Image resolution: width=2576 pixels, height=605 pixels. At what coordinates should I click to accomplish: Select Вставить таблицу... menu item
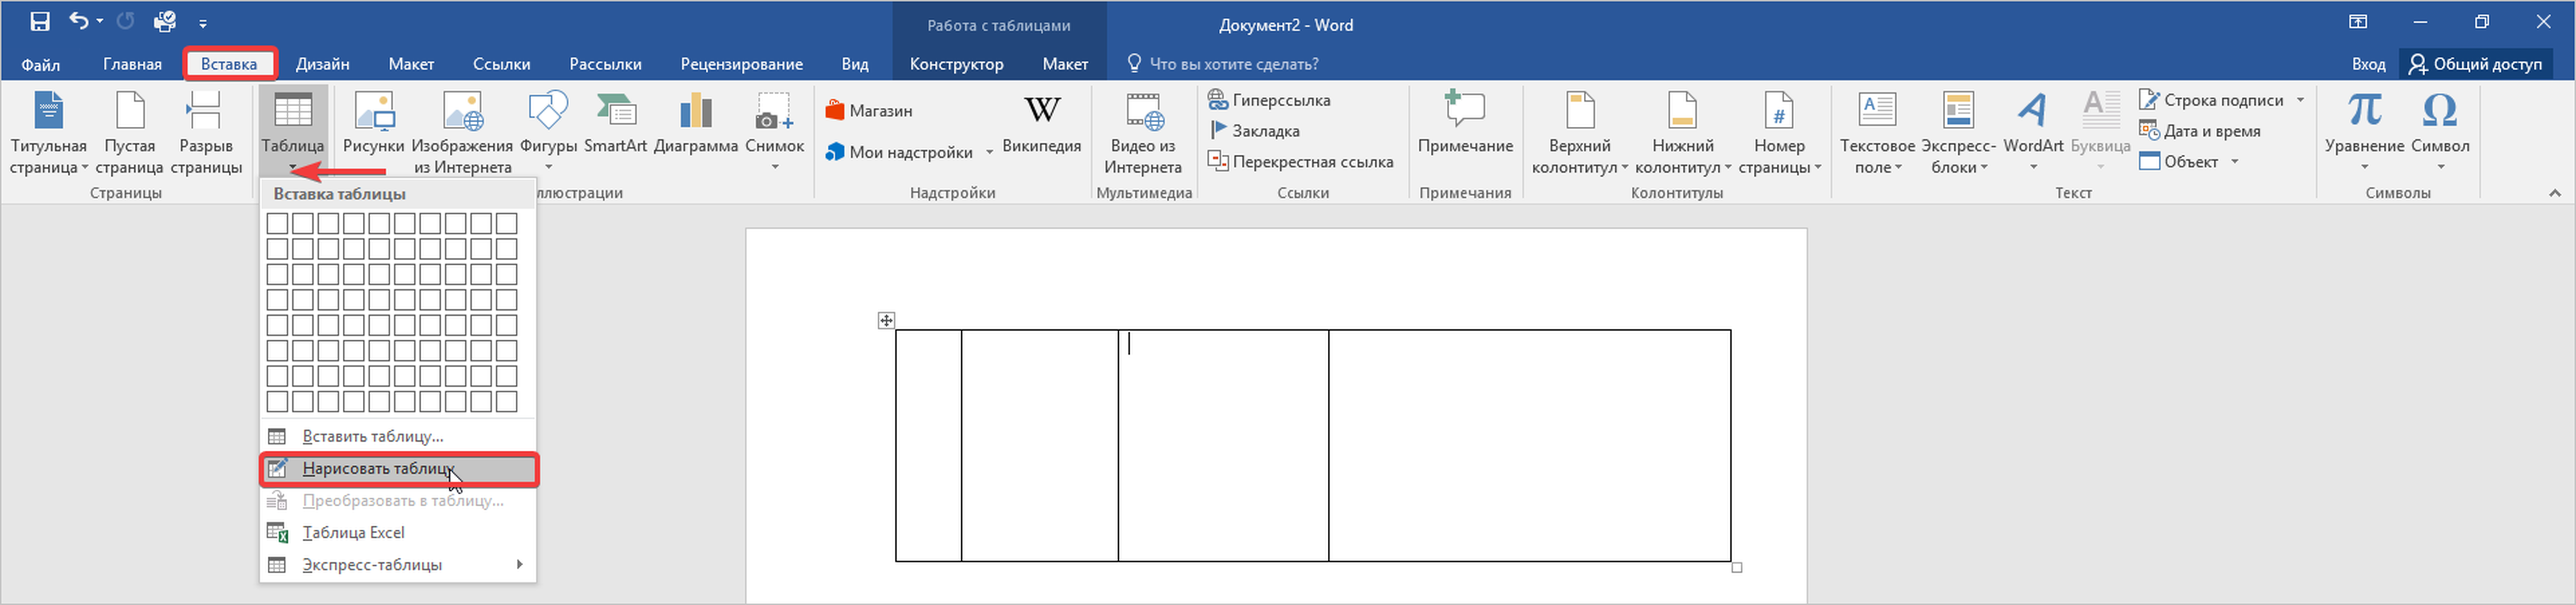tap(373, 436)
